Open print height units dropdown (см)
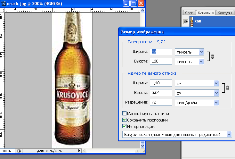Image resolution: width=235 pixels, height=159 pixels. (197, 93)
